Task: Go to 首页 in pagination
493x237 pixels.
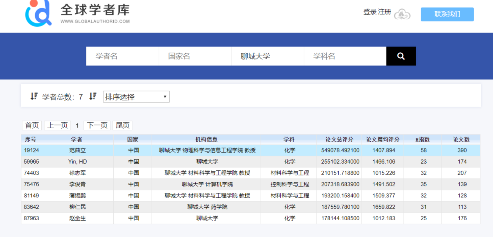Action: point(31,125)
